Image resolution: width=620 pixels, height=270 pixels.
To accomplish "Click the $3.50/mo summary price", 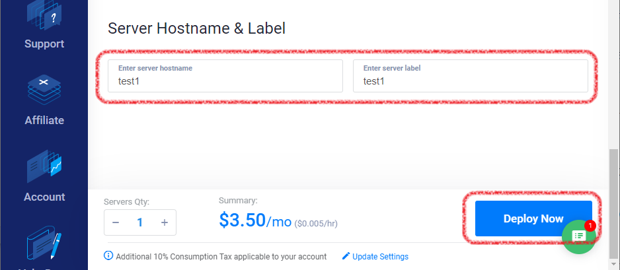I will [255, 220].
